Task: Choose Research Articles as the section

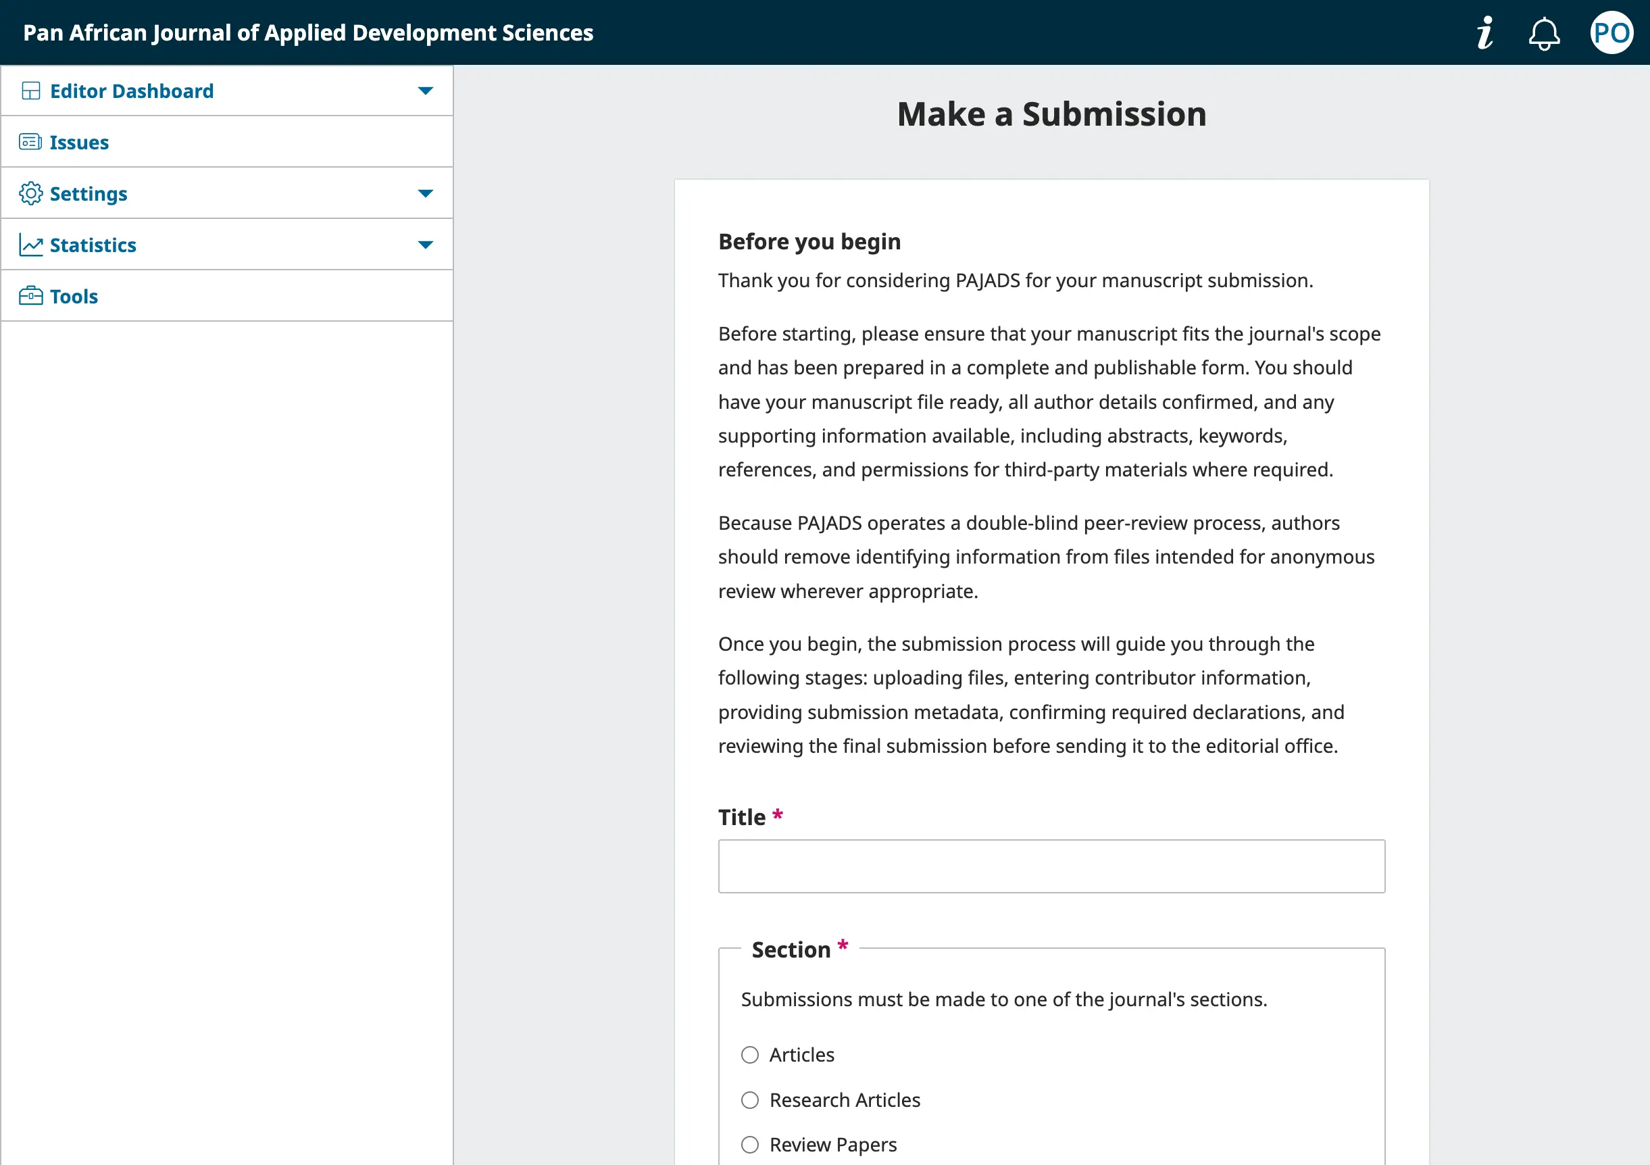Action: (x=749, y=1099)
